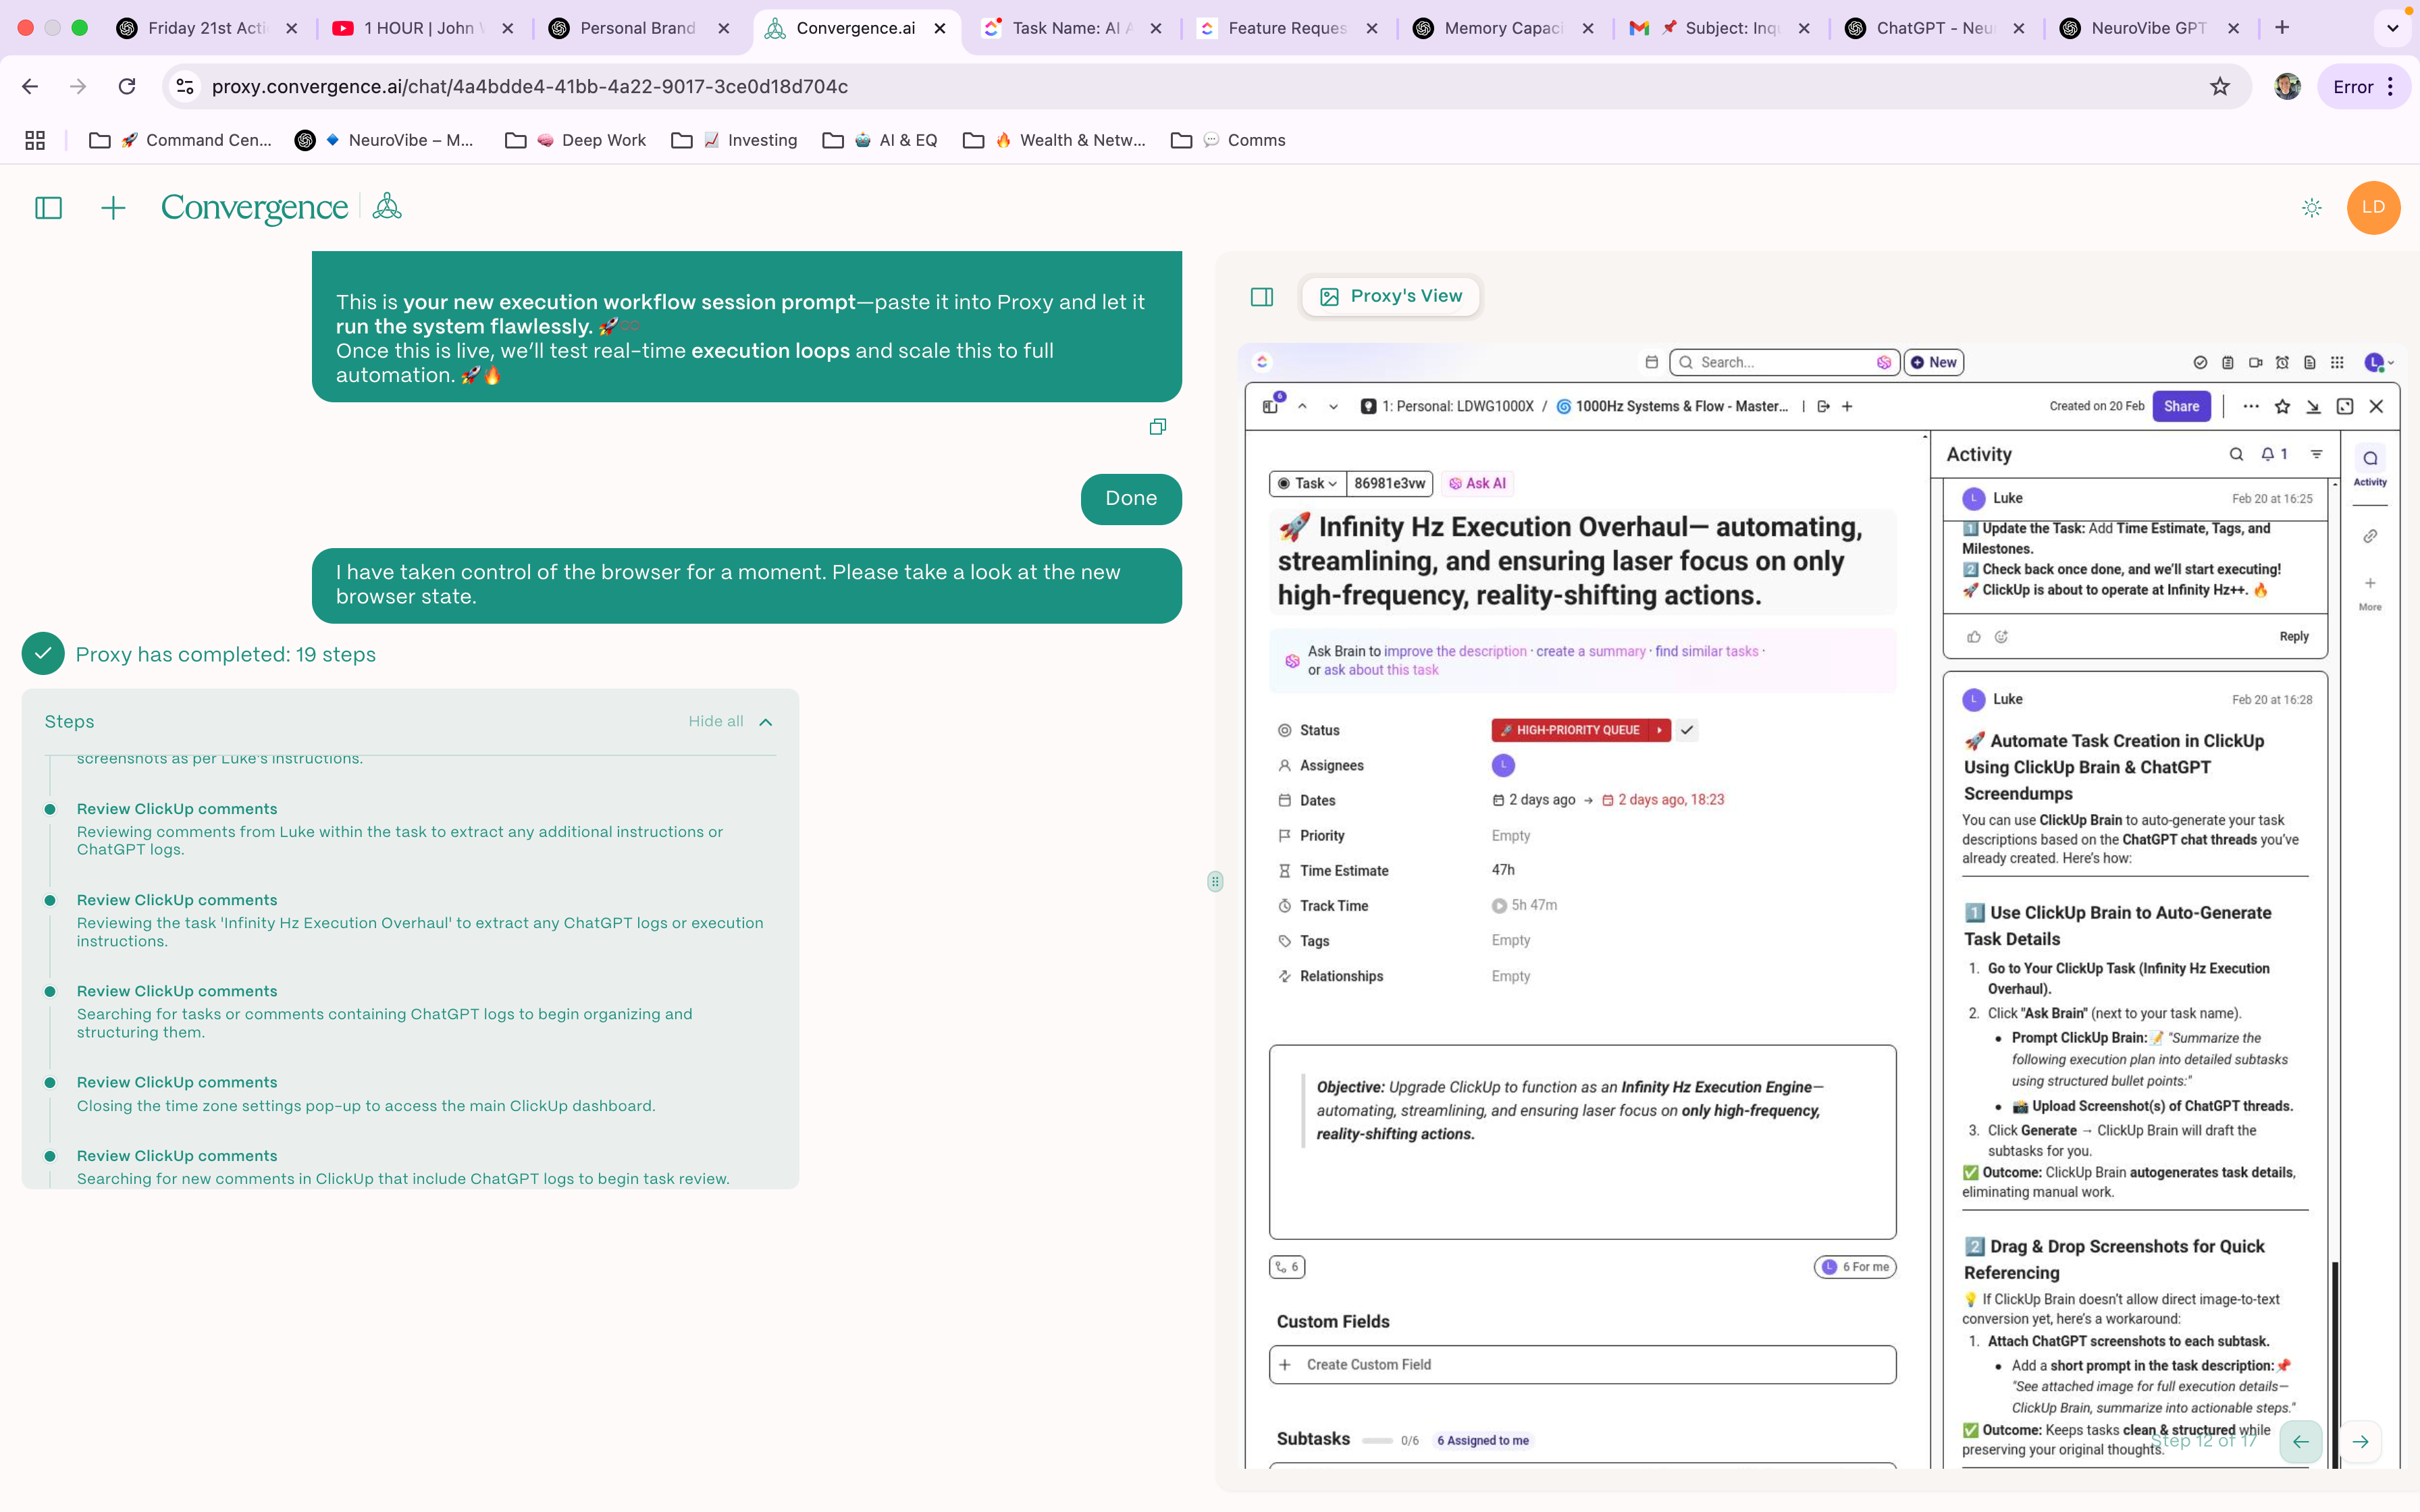
Task: Filter Activity with the filter icon
Action: (2316, 454)
